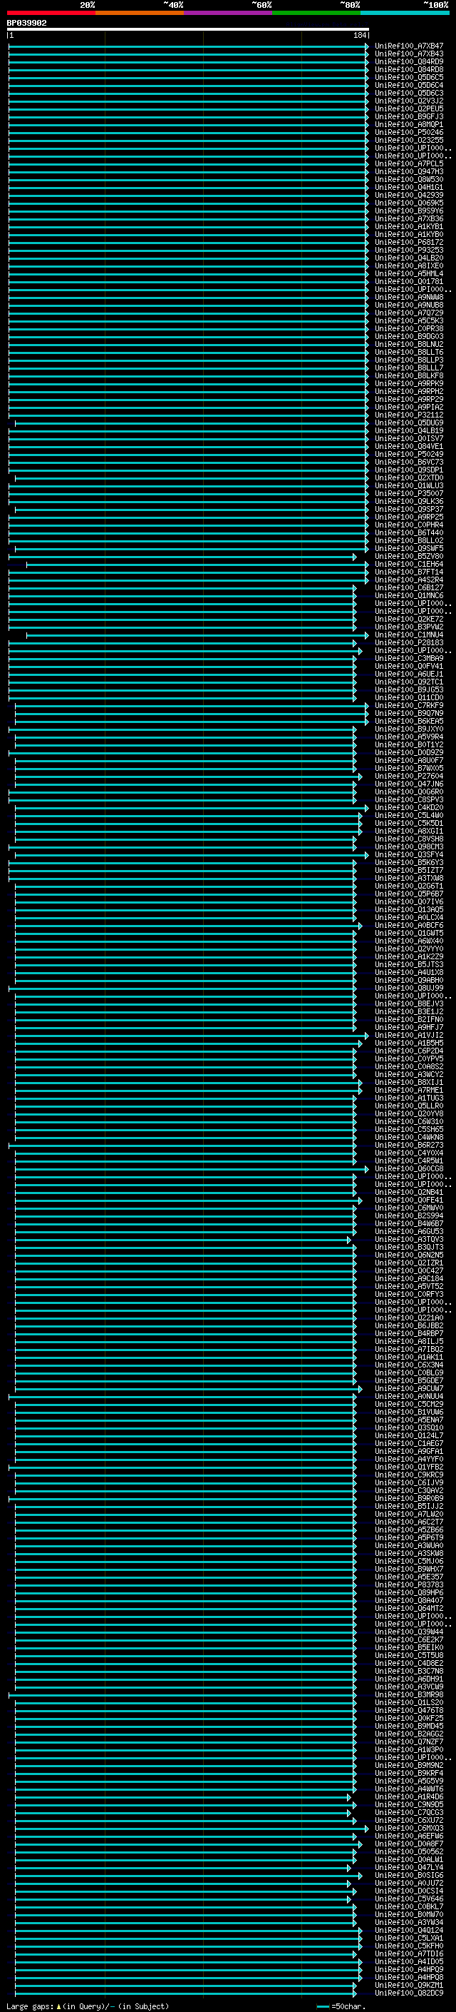This screenshot has height=2012, width=456.
Task: Select UniRef100_C6MXQ3 entry
Action: (408, 1828)
